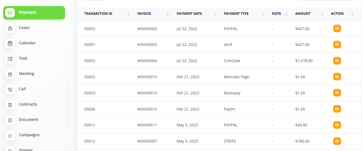362x151 pixels.
Task: Click the Task checklist icon
Action: tap(10, 59)
